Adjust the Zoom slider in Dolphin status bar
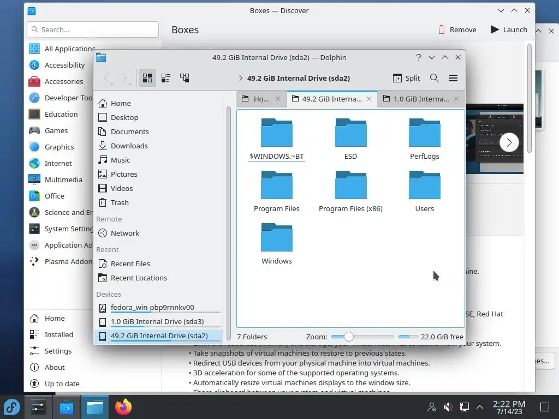559x419 pixels. tap(362, 337)
